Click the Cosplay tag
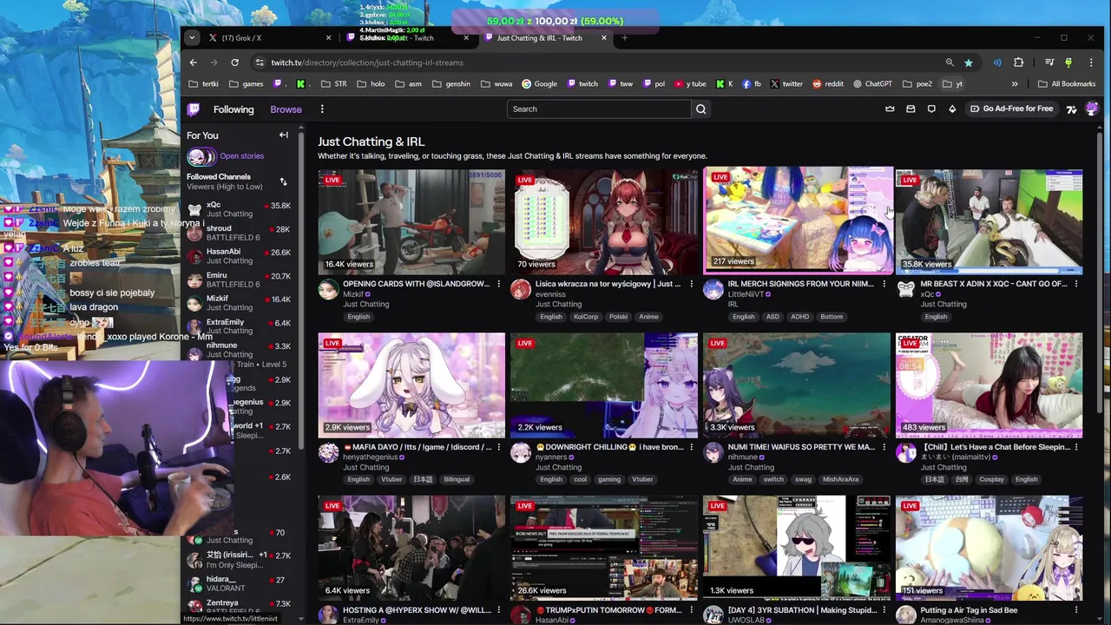This screenshot has width=1111, height=625. [991, 480]
